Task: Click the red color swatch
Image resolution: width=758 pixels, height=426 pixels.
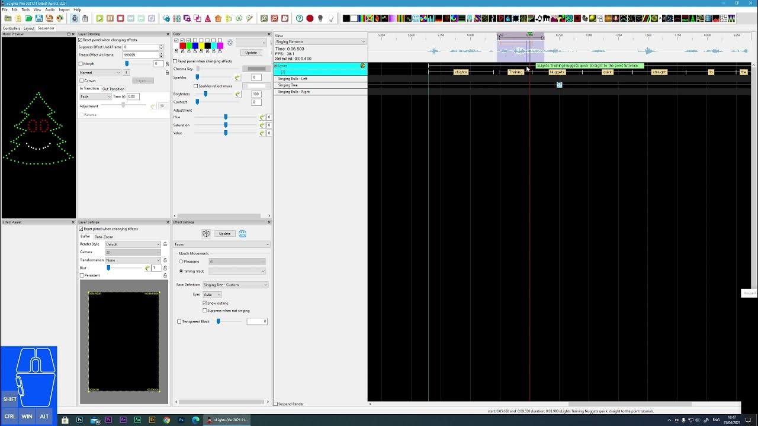Action: click(x=182, y=46)
